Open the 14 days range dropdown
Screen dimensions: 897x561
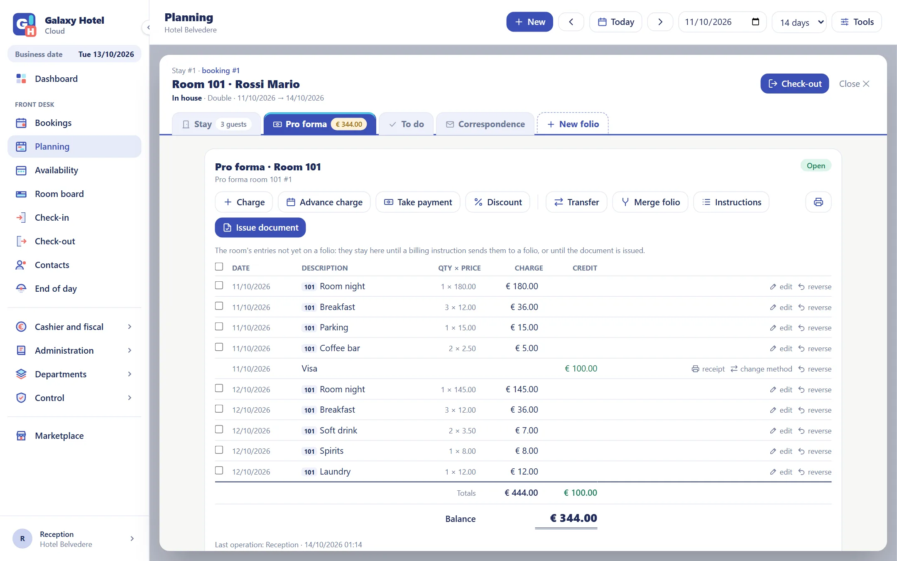coord(799,22)
